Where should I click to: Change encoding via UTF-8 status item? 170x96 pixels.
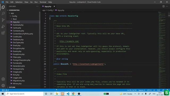pyautogui.click(x=149, y=90)
